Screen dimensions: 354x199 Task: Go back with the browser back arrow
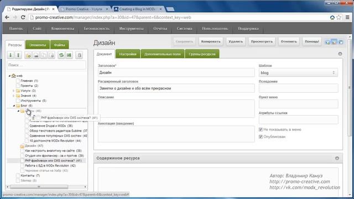[7, 17]
